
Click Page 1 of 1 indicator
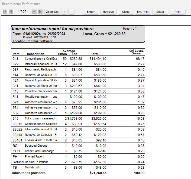pos(130,29)
